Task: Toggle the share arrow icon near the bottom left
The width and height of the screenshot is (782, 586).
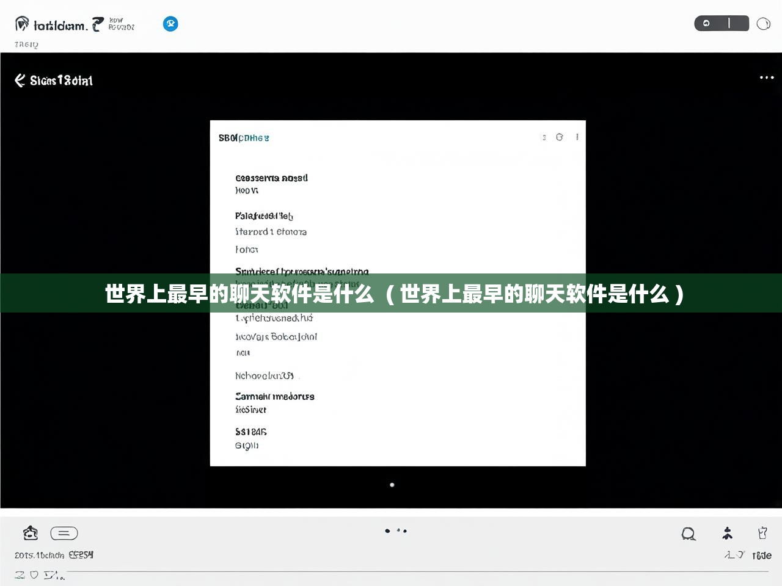Action: [51, 574]
